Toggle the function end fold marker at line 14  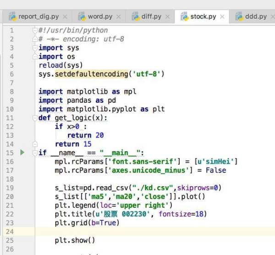click(x=35, y=144)
